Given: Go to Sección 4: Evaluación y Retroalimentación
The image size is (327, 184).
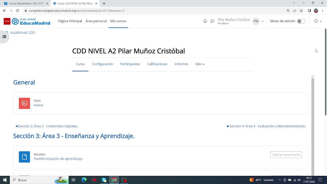Looking at the screenshot, I should click(x=266, y=126).
